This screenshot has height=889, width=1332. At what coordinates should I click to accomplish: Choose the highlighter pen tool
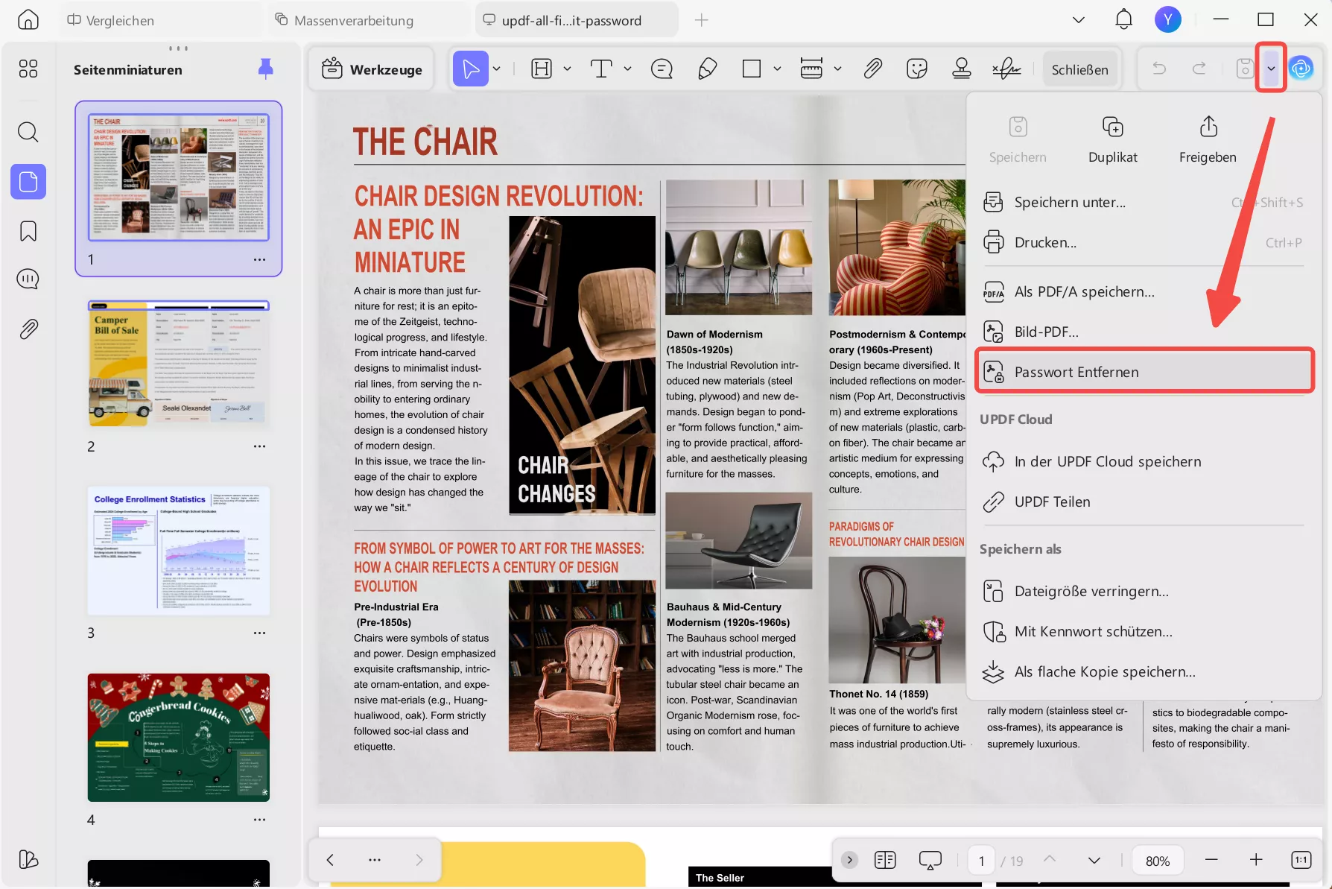click(x=707, y=69)
